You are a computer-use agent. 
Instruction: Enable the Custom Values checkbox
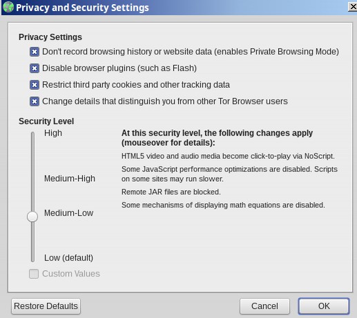(x=34, y=274)
